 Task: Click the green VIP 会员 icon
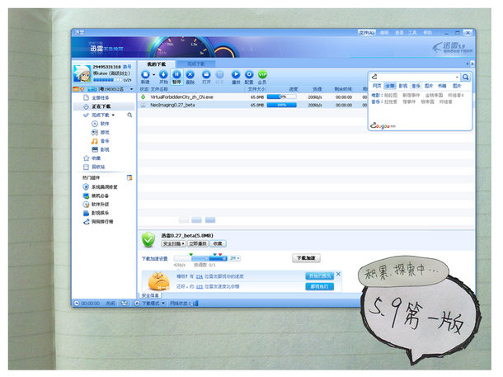pyautogui.click(x=262, y=75)
